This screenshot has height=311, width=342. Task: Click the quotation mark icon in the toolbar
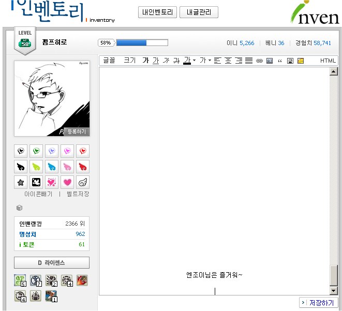point(280,61)
